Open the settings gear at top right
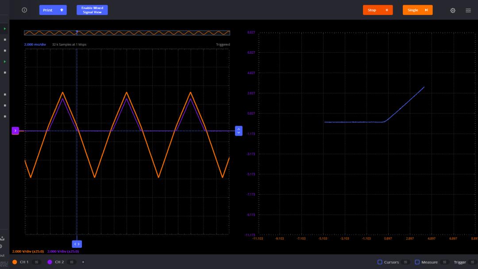 [453, 11]
